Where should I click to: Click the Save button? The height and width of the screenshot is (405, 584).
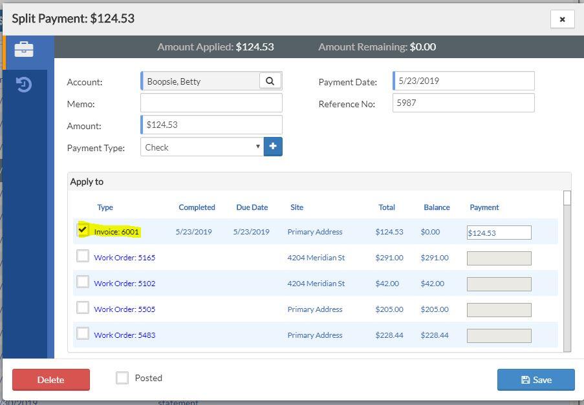coord(535,380)
